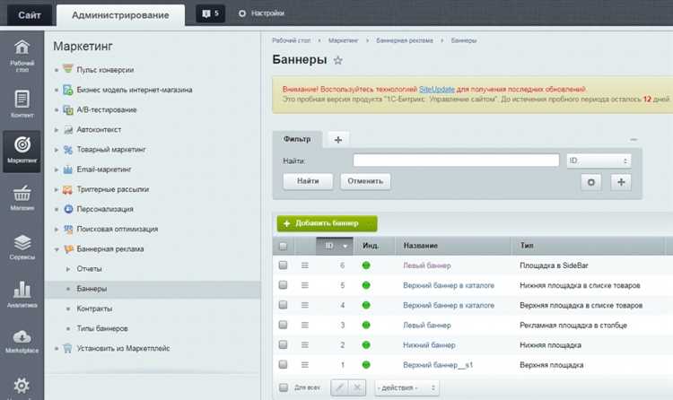Select Типы баннеров in the menu tree
This screenshot has width=673, height=400.
(x=102, y=328)
